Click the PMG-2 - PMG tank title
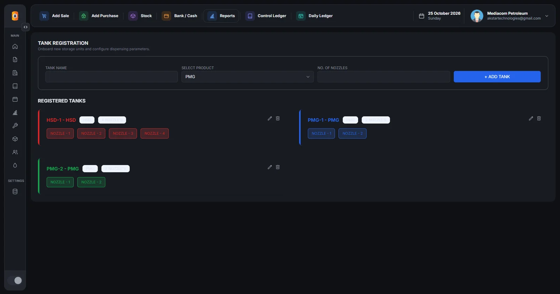Image resolution: width=560 pixels, height=294 pixels. click(63, 168)
